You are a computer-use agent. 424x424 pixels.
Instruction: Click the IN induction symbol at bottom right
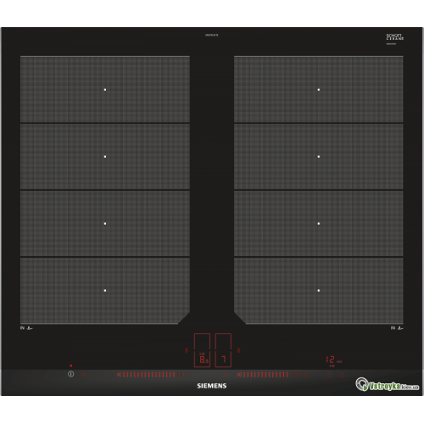tap(397, 328)
